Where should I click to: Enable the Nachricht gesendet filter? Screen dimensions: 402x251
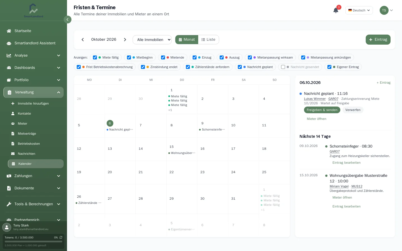click(x=283, y=67)
